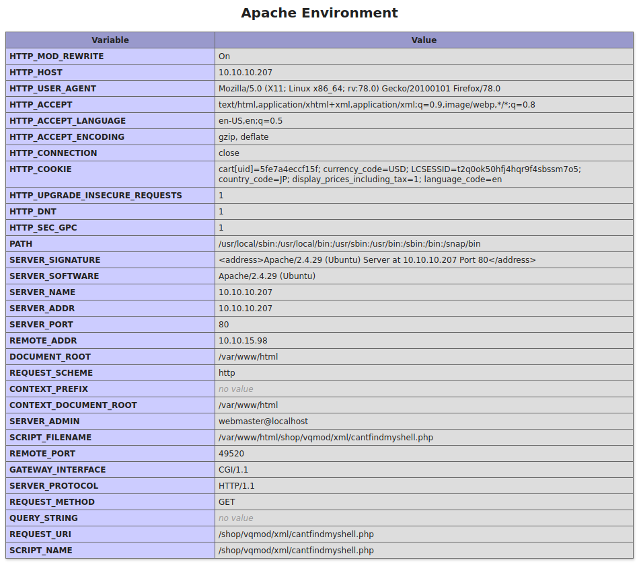Viewport: 639px width, 564px height.
Task: Select the HTTP_ACCEPT value text
Action: point(377,105)
